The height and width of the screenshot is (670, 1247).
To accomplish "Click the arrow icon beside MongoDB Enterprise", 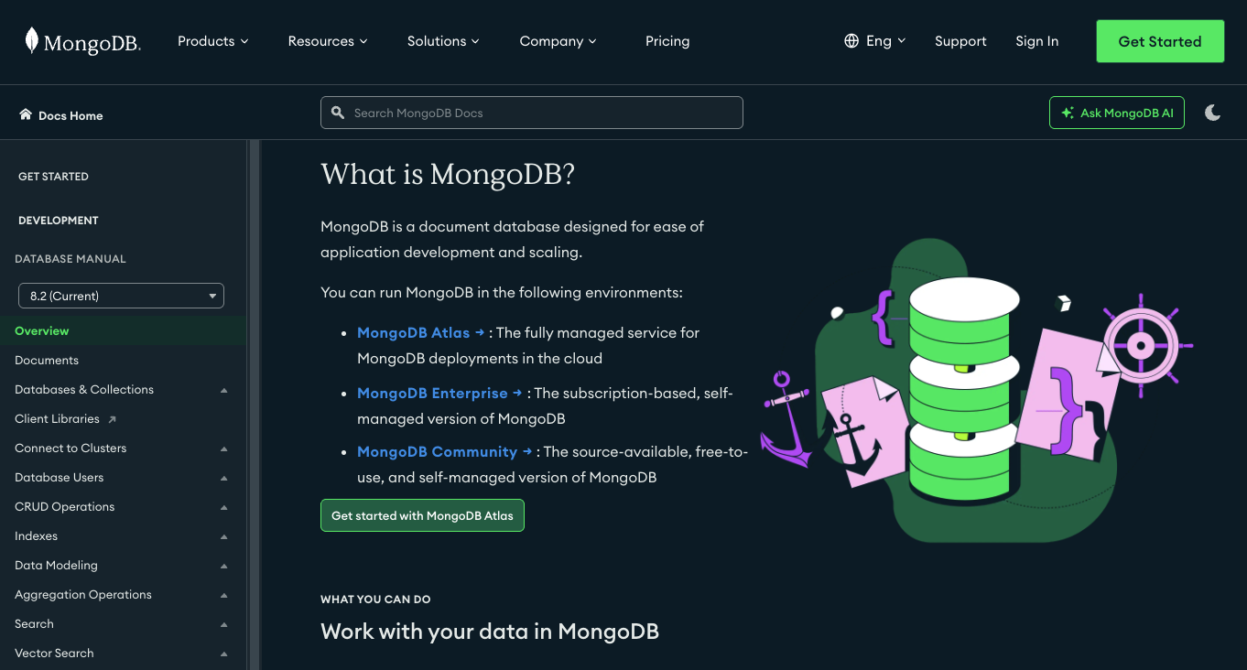I will click(517, 393).
